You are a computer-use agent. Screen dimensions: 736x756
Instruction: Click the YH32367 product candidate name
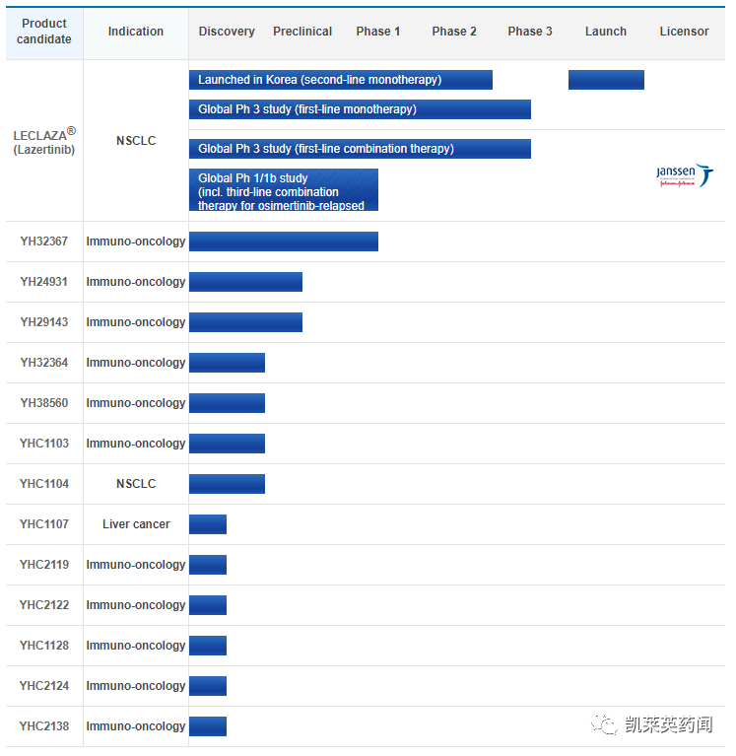[44, 241]
